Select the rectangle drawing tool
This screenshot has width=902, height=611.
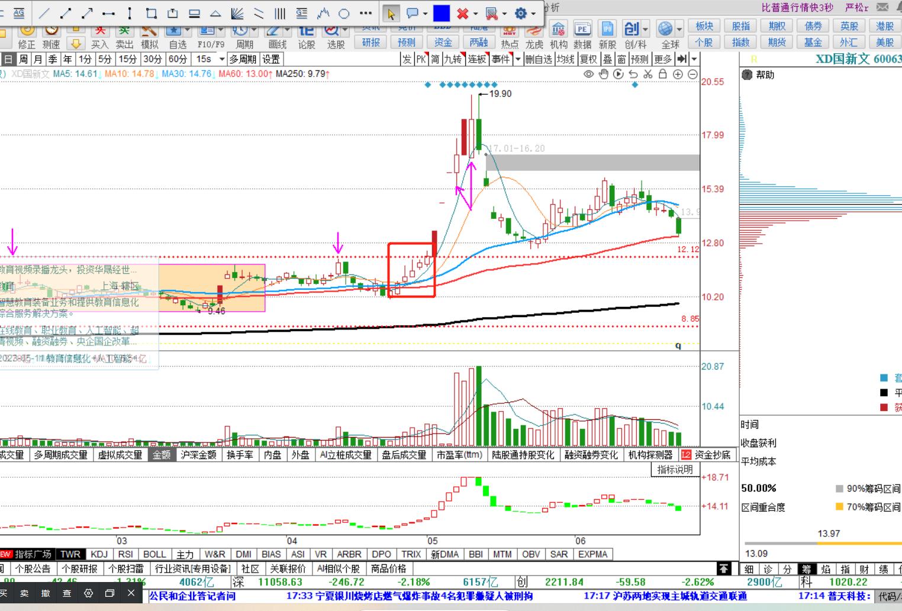click(151, 13)
